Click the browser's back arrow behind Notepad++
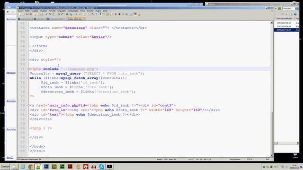The width and height of the screenshot is (303, 170). tap(8, 12)
